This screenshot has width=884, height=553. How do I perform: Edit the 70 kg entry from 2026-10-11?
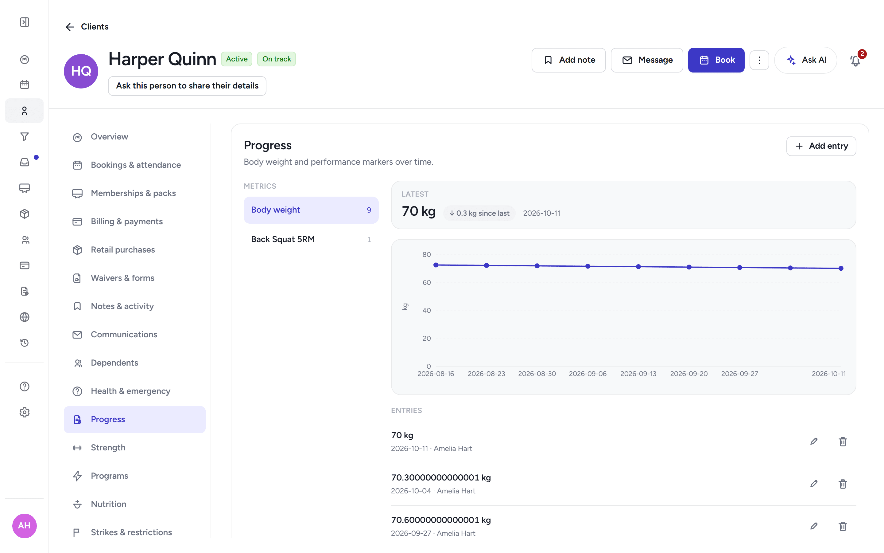814,441
